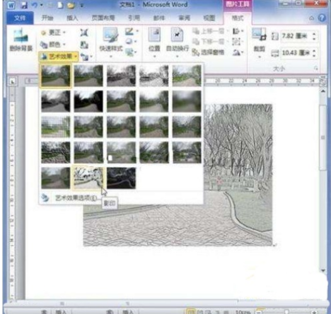Expand the Quick Styles dropdown arrow below label

tap(111, 56)
